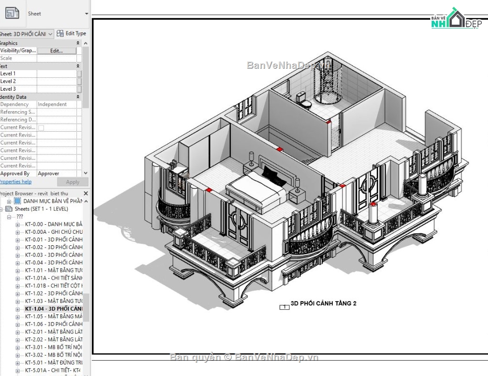Expand the KT-0.00A - GHI CHÚ CHU sheet node
488x376 pixels.
click(18, 232)
